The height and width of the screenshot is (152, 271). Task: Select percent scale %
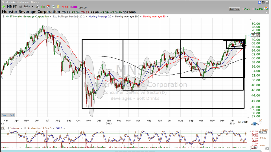[257, 124]
